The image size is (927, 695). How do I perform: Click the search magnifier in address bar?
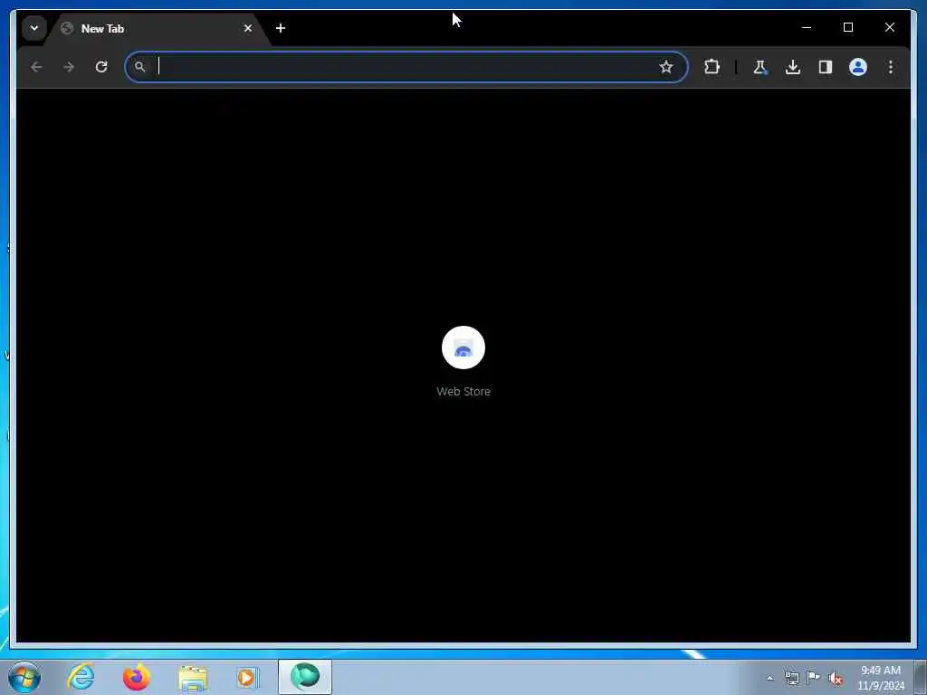click(139, 67)
